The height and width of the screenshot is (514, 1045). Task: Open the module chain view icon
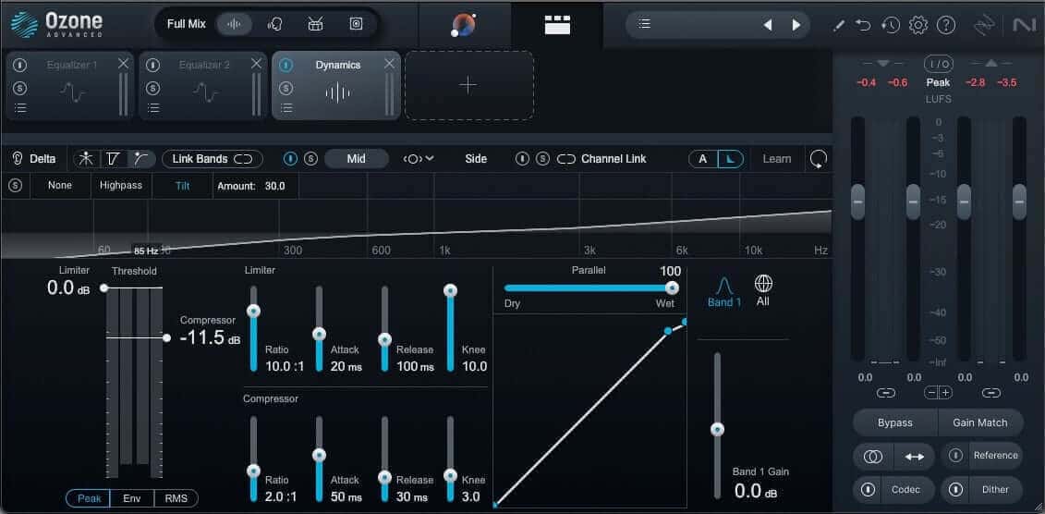click(x=557, y=25)
